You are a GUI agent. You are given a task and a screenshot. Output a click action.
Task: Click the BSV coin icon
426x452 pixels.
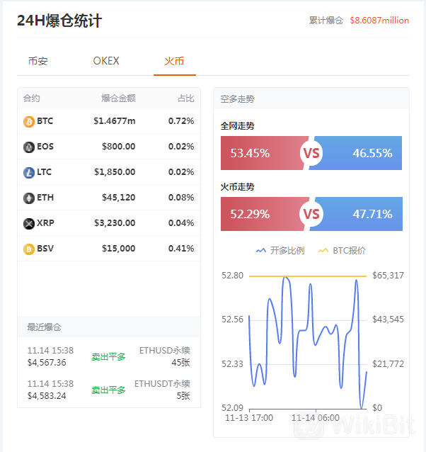(x=29, y=249)
